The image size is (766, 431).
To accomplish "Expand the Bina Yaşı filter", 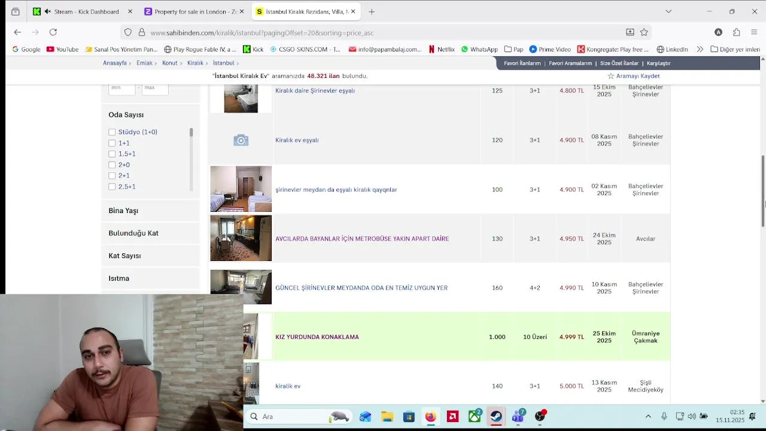I will 150,211.
